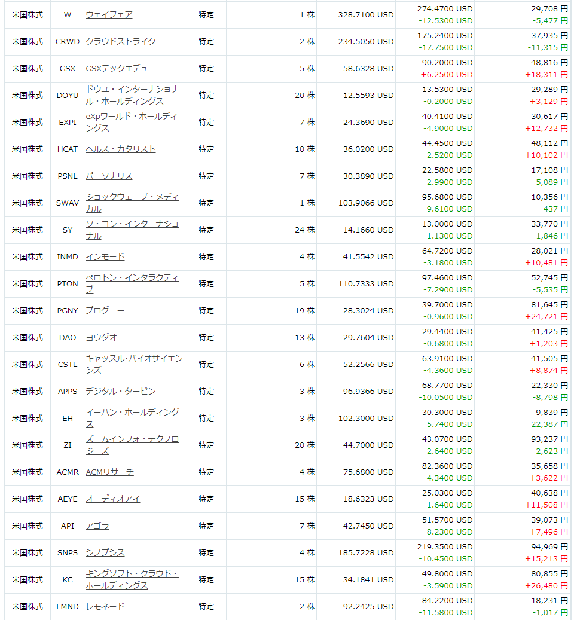The height and width of the screenshot is (620, 574).
Task: Select ticker symbol PGNY
Action: click(x=68, y=310)
